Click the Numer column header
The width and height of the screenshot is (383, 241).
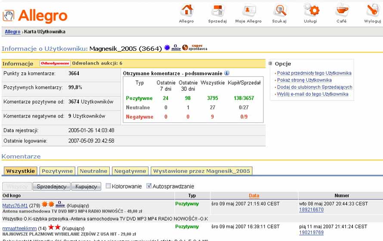(x=342, y=195)
